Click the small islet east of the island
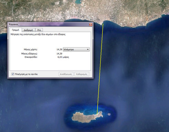This screenshot has width=169, height=132. point(109,114)
